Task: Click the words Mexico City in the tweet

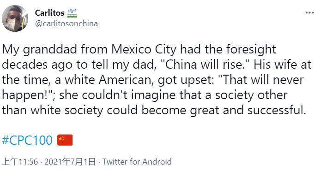Action: pyautogui.click(x=144, y=49)
